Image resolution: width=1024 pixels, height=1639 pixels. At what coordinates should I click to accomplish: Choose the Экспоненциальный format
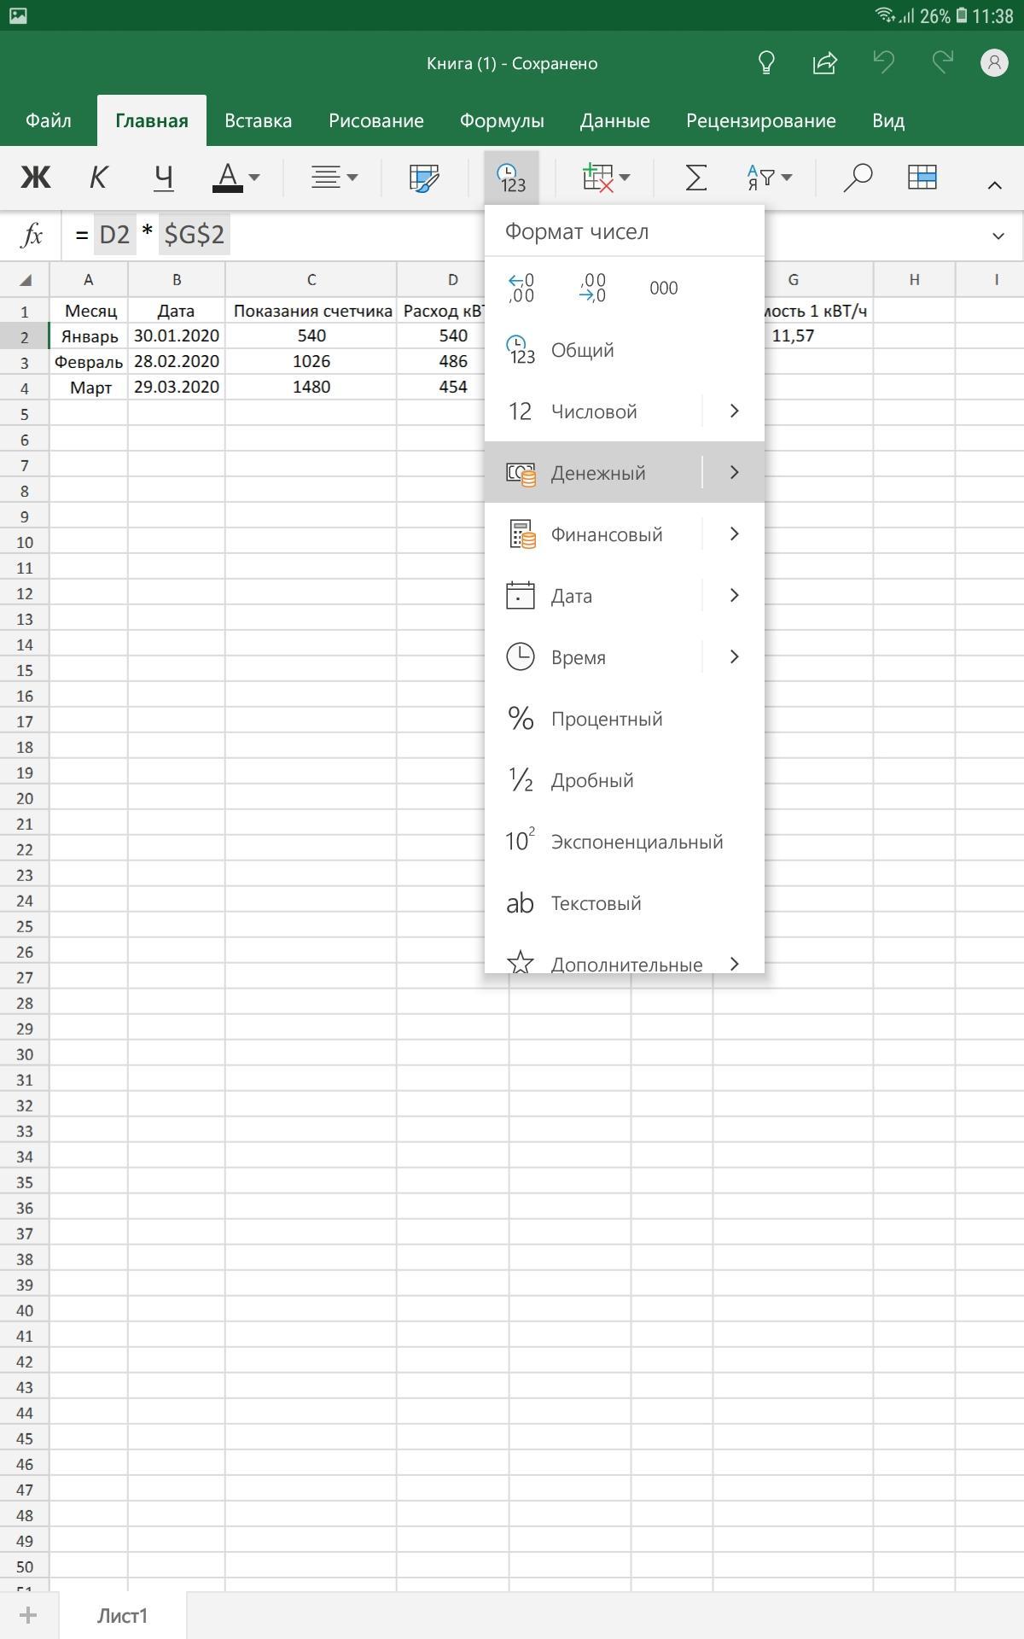pyautogui.click(x=625, y=842)
